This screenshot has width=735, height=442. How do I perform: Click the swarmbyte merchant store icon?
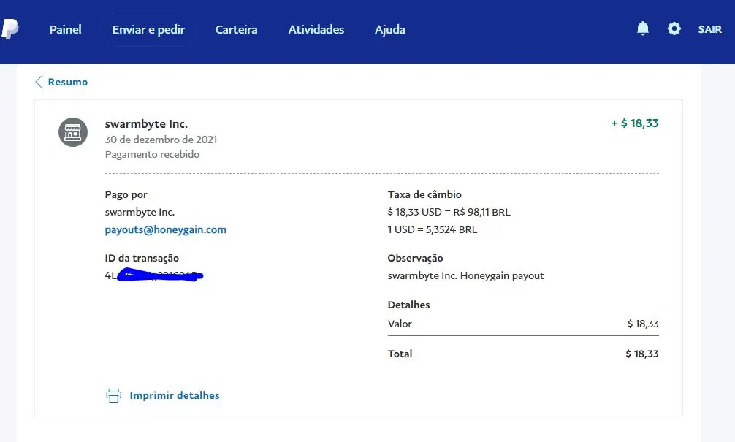[x=72, y=132]
